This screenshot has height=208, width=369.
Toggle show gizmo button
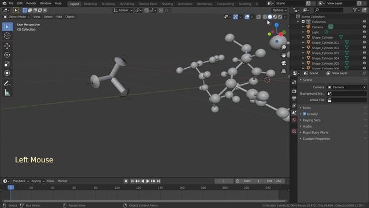(236, 17)
